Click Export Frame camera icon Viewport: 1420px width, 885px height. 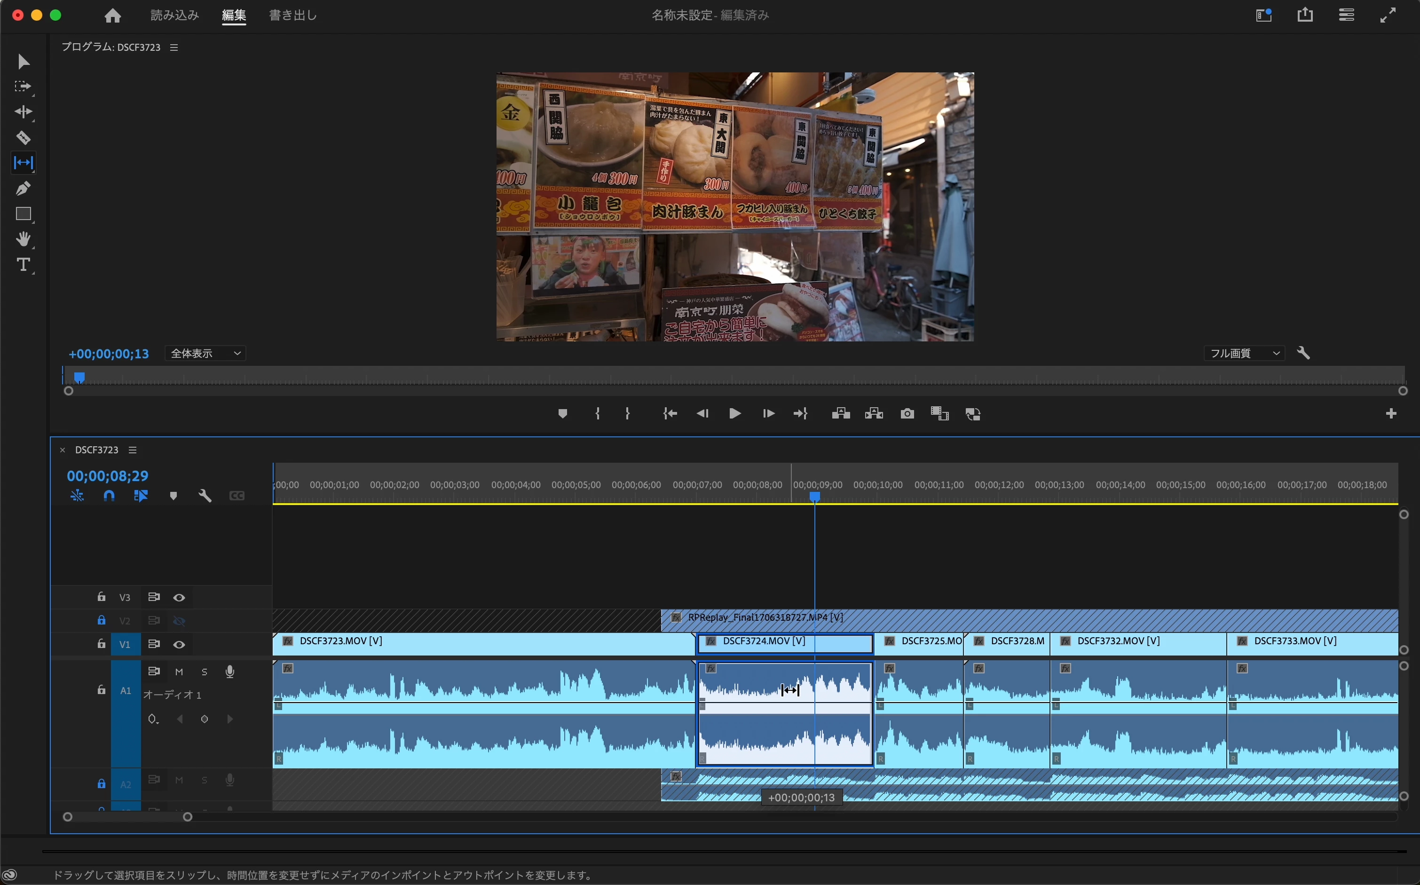point(907,414)
